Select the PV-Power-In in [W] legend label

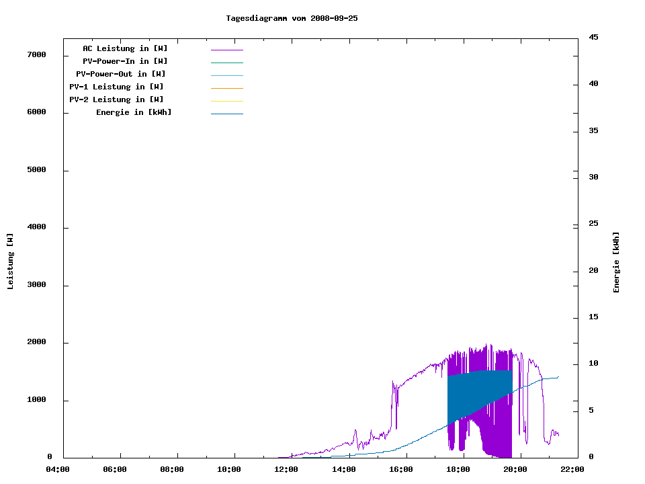coord(130,61)
